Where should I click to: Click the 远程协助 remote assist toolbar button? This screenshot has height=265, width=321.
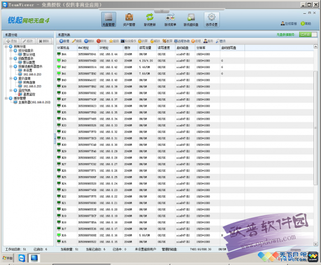(x=182, y=41)
